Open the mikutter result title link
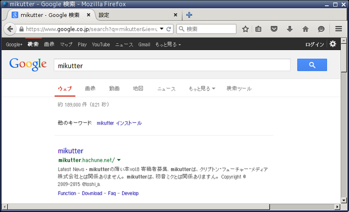The image size is (349, 212). (x=70, y=151)
